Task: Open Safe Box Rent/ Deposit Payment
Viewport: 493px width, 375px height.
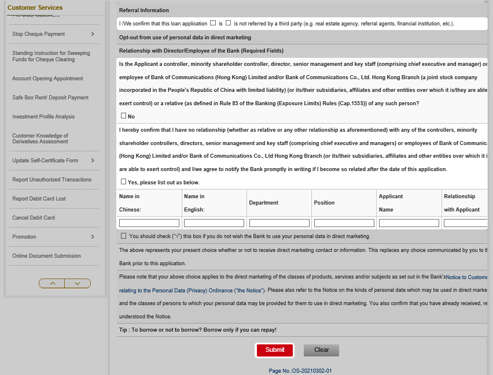Action: click(x=50, y=98)
